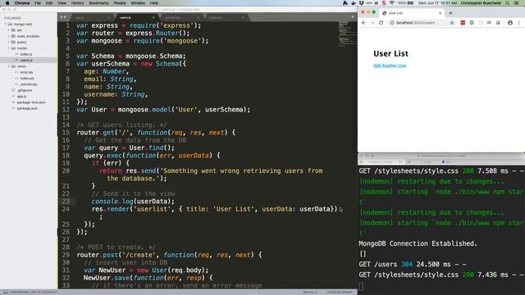Click the Add Another User link
This screenshot has height=295, width=525.
(x=390, y=66)
